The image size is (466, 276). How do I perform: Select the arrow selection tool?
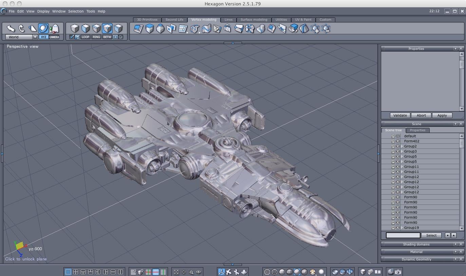click(11, 28)
